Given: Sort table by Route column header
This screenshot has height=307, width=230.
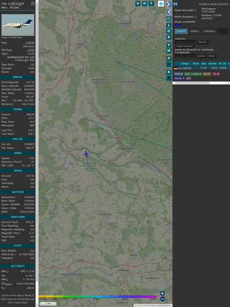Looking at the screenshot, I should tap(196, 64).
